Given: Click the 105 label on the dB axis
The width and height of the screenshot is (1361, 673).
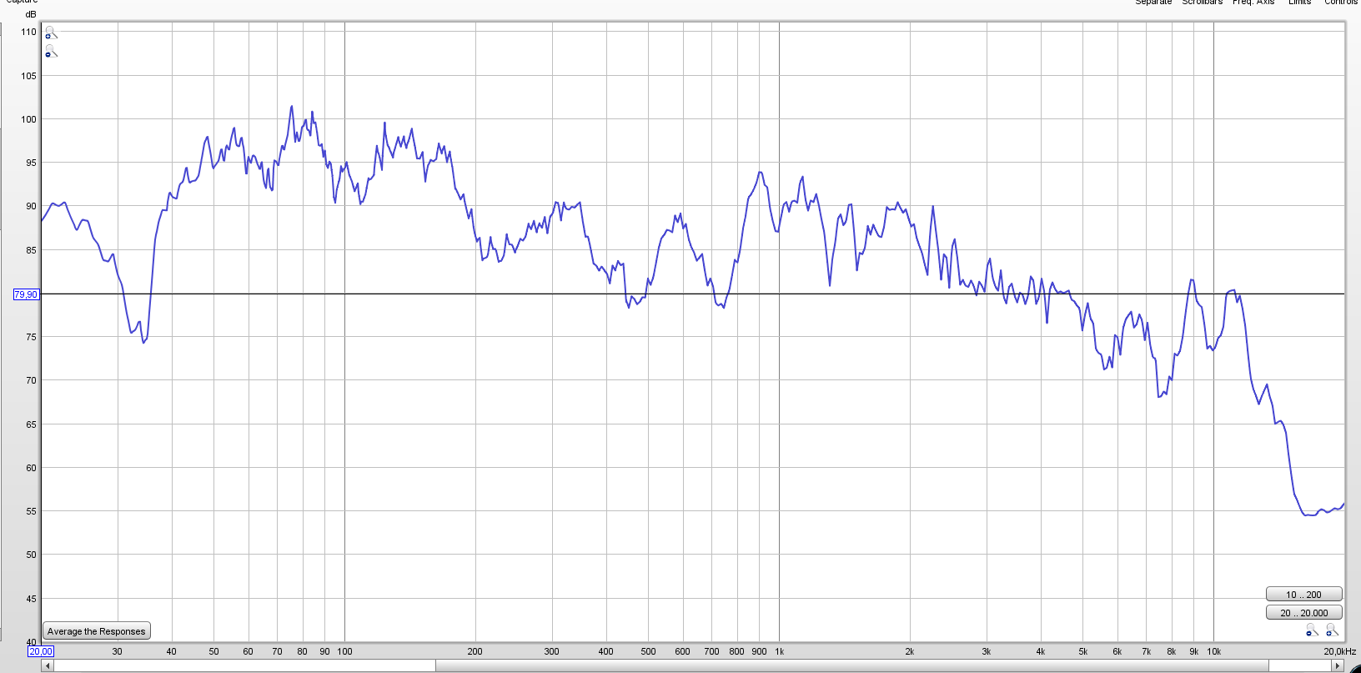Looking at the screenshot, I should [x=29, y=75].
